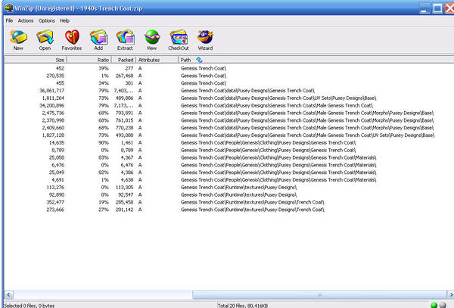454x308 pixels.
Task: Select the row with size 36,061,717
Action: tap(229, 91)
